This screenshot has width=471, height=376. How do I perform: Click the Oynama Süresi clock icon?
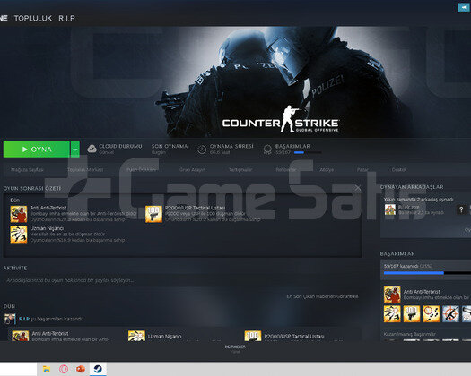point(202,150)
